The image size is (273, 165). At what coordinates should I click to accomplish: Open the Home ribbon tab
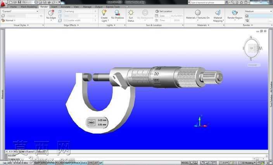[x=14, y=7]
